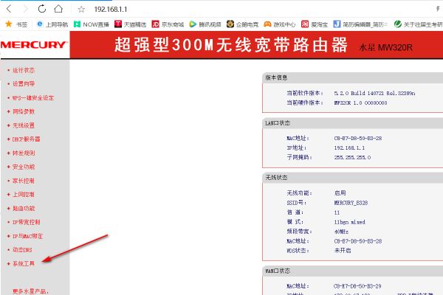Open IP带宽控制 in sidebar
Screen dimensions: 443x295
point(26,222)
